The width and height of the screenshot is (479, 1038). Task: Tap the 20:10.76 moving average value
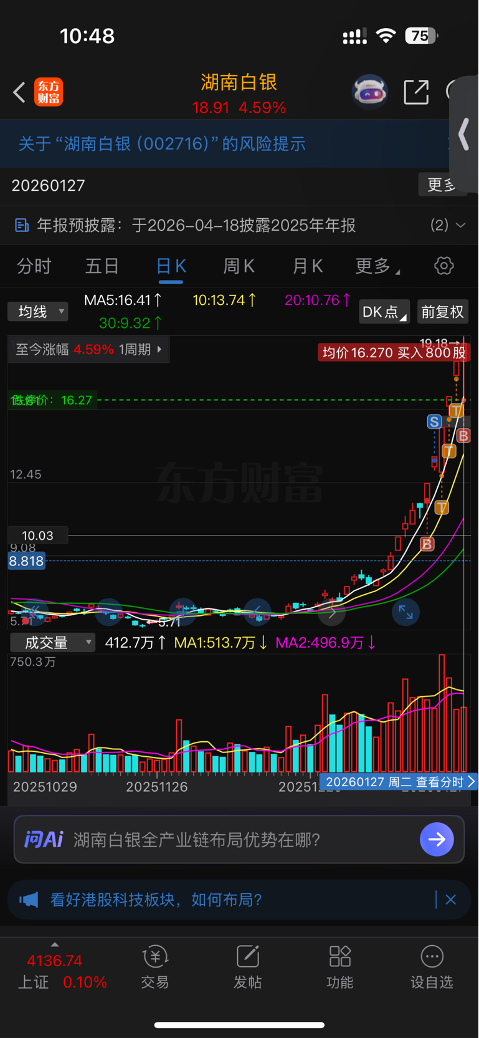[318, 300]
